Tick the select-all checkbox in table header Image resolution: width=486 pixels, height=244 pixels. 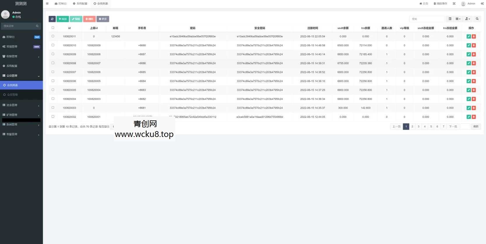pos(53,28)
